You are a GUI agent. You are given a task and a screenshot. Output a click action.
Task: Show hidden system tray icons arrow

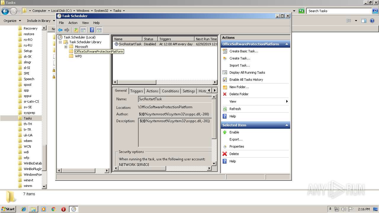click(330, 209)
